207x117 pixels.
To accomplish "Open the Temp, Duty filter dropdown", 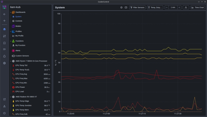I will tap(155, 8).
